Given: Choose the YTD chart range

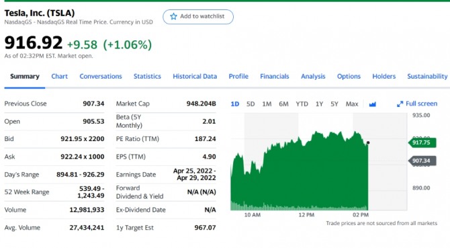Looking at the screenshot, I should click(x=302, y=104).
